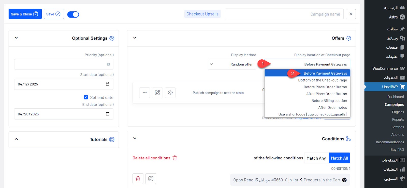Click the Campaign name input field
Viewport: 407px width, 188px height.
coord(284,14)
